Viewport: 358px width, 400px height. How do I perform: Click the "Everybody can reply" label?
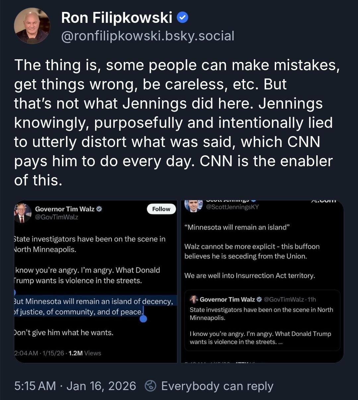coord(217,386)
